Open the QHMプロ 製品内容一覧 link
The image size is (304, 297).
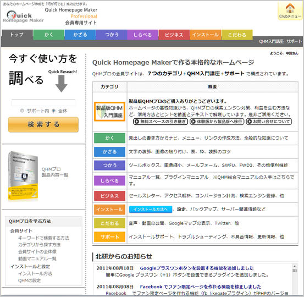[55, 172]
